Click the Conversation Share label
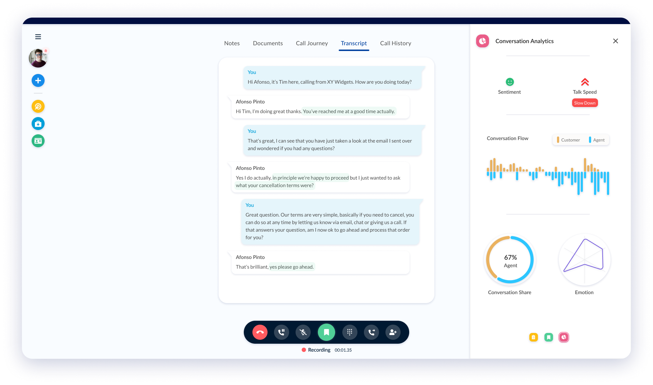 tap(510, 292)
